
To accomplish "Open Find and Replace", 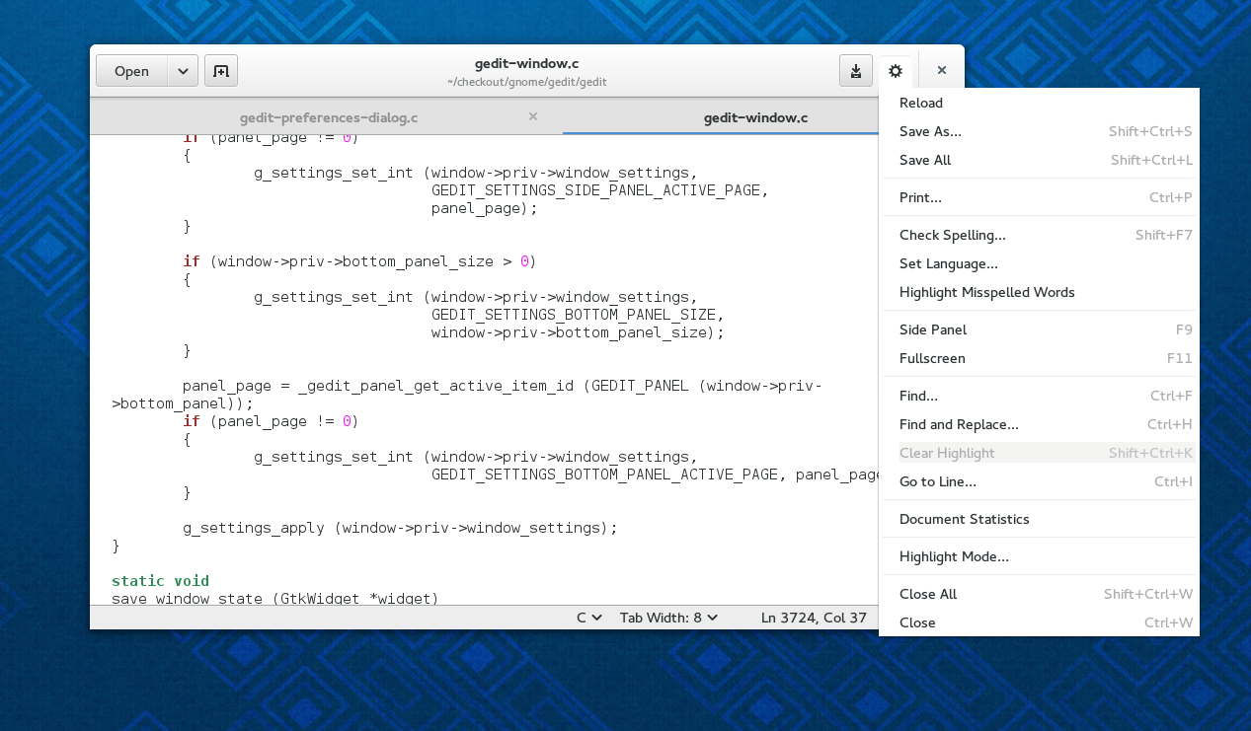I will pyautogui.click(x=959, y=424).
